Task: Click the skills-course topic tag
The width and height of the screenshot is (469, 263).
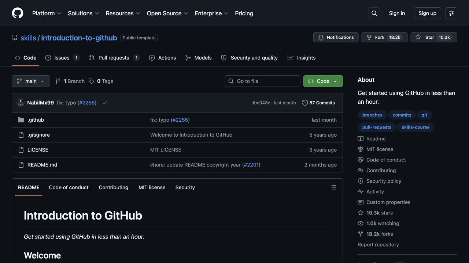Action: [416, 127]
